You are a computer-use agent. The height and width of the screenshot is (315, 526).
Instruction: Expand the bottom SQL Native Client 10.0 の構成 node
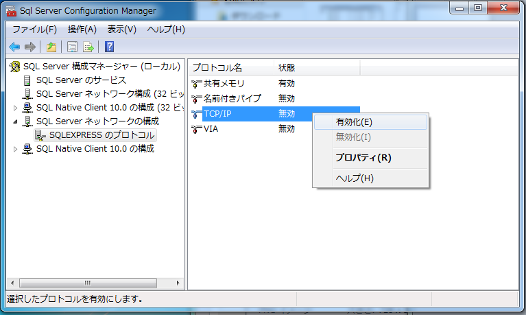click(15, 149)
